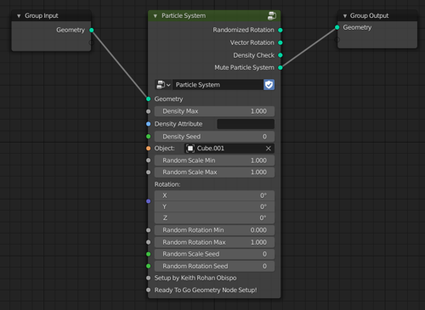The width and height of the screenshot is (425, 310).
Task: Click the Random Rotation Min socket
Action: click(149, 230)
